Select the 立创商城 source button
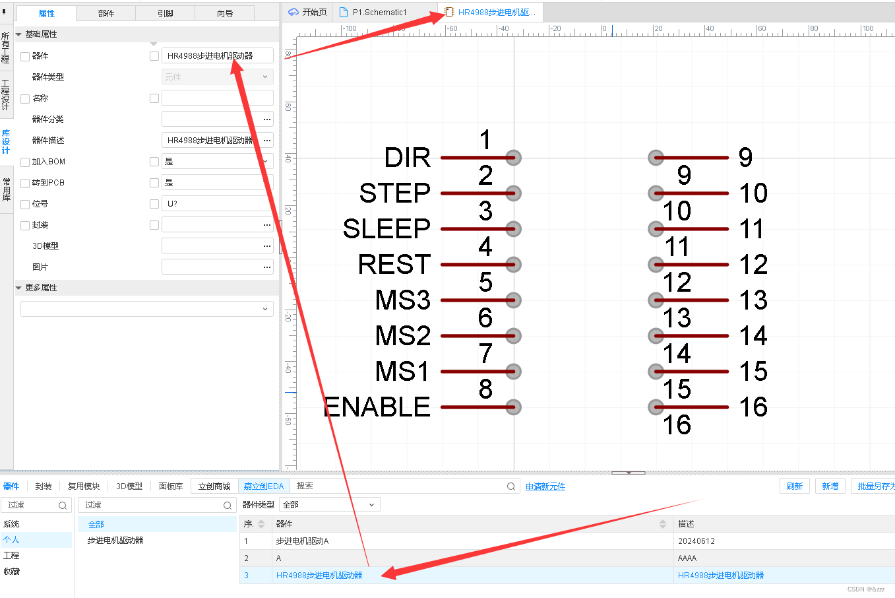895x598 pixels. (214, 486)
